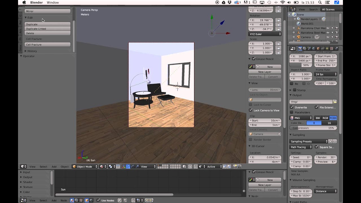Toggle the Square Samples checkbox
361x203 pixels.
pos(316,147)
